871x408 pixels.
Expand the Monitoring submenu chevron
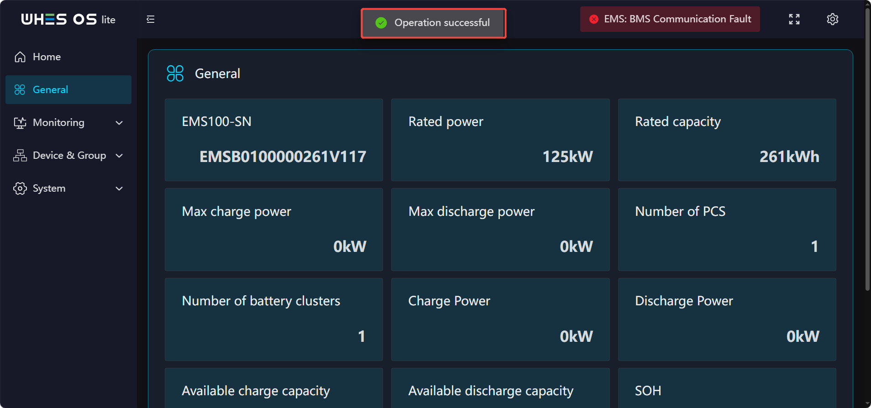[119, 123]
